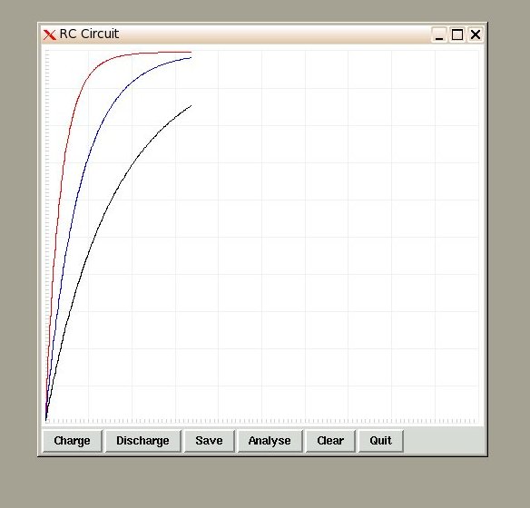Image resolution: width=530 pixels, height=508 pixels.
Task: Clear the plotted traces with Clear
Action: tap(330, 441)
